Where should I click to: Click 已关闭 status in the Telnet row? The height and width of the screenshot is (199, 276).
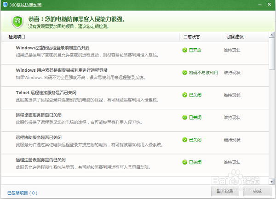195,95
